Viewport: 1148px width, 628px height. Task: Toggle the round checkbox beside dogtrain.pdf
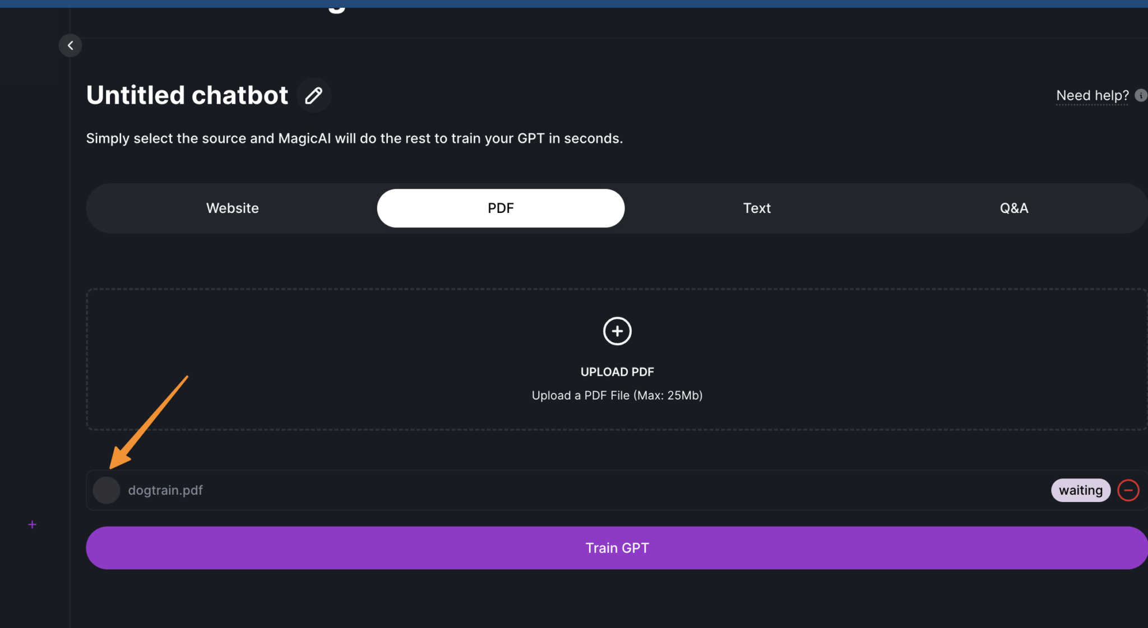[106, 490]
